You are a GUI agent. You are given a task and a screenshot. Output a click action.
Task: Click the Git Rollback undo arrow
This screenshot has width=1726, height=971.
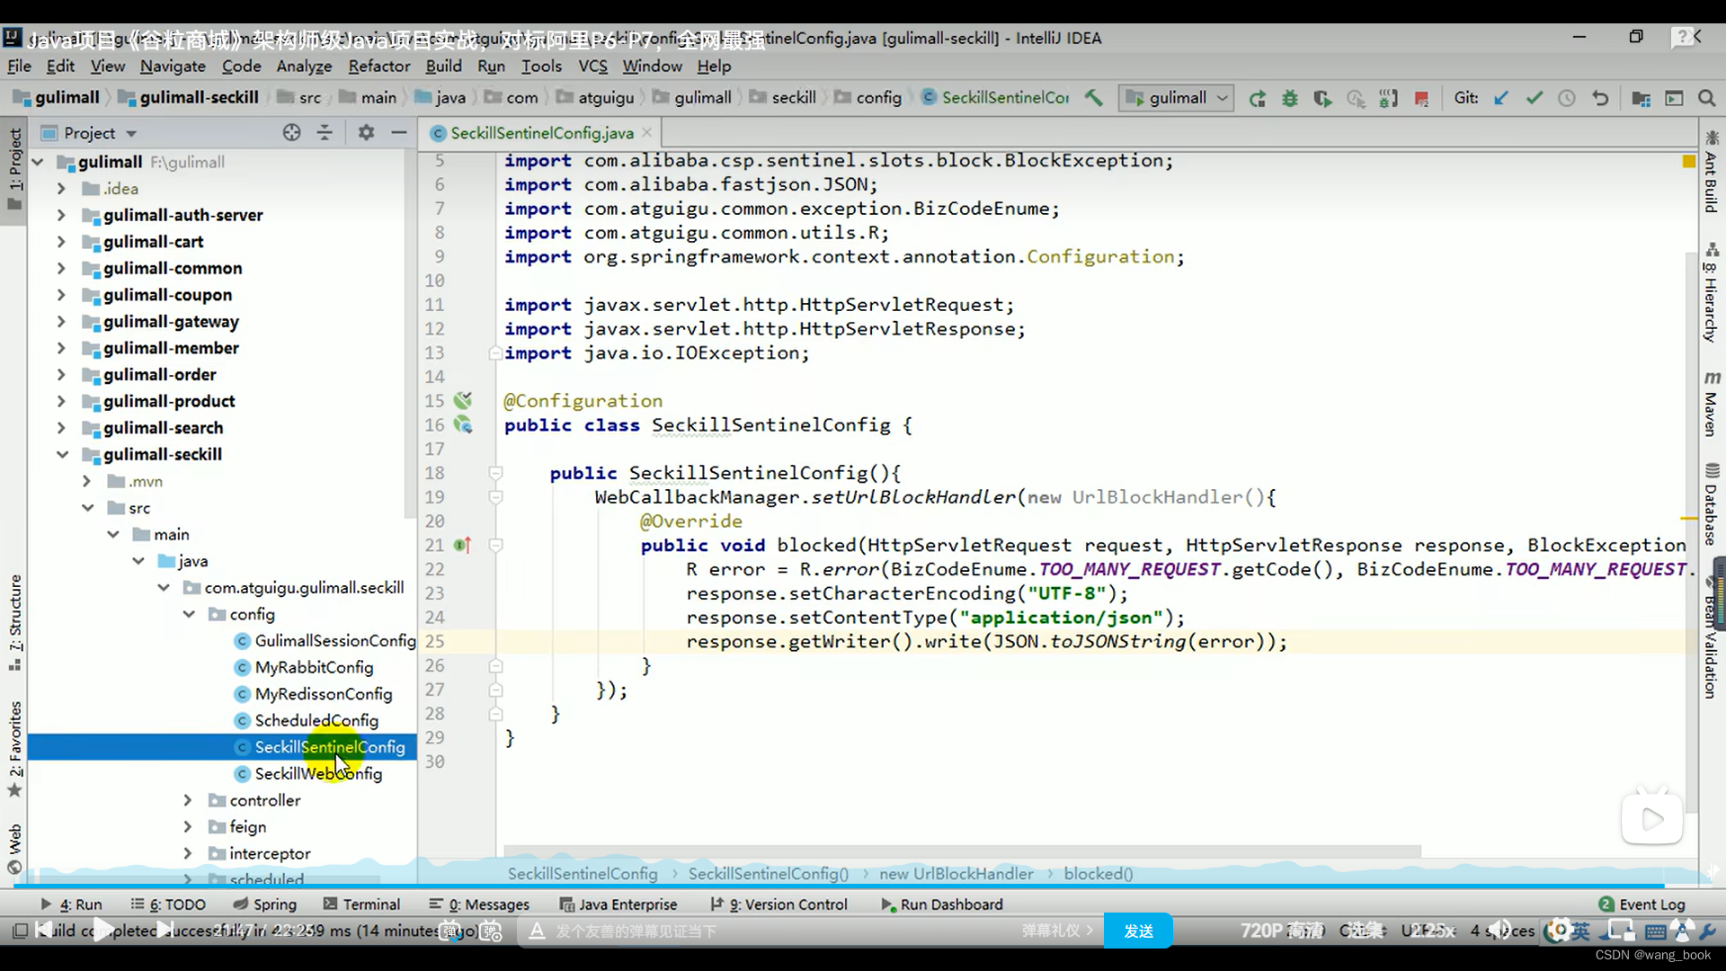[1600, 98]
